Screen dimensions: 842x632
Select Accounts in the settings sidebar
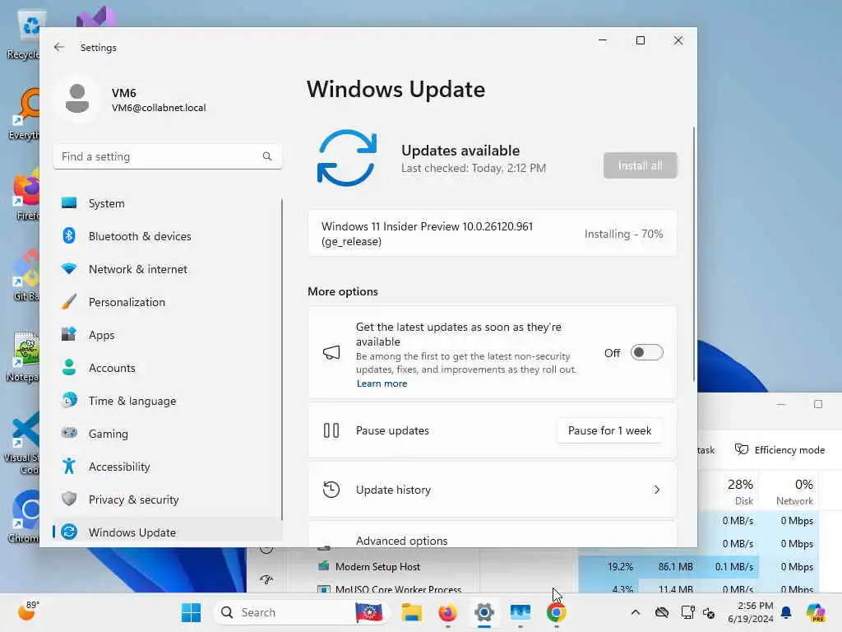(168, 368)
